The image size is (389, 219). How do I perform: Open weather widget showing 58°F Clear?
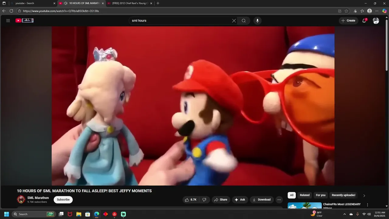point(316,214)
